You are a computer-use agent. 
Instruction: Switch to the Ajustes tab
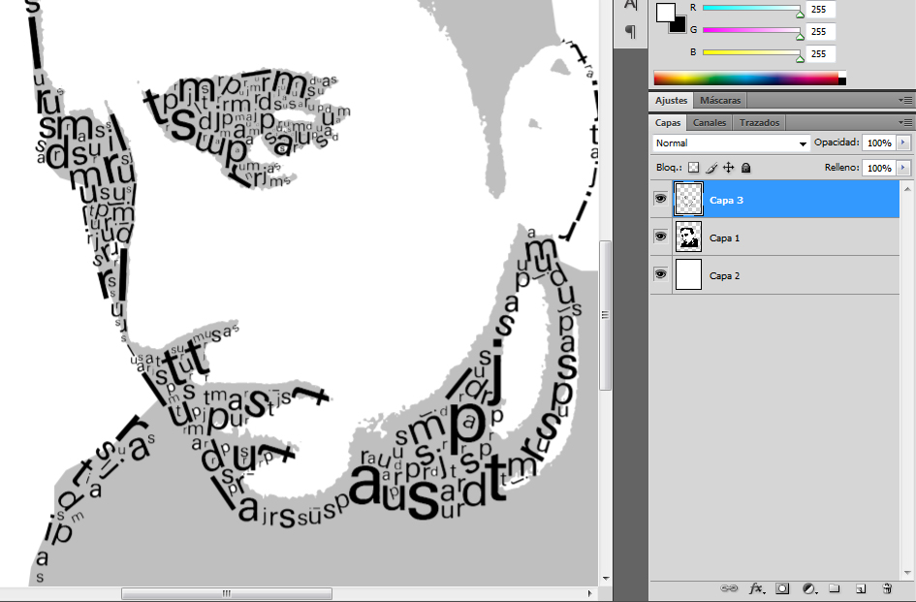pos(671,100)
